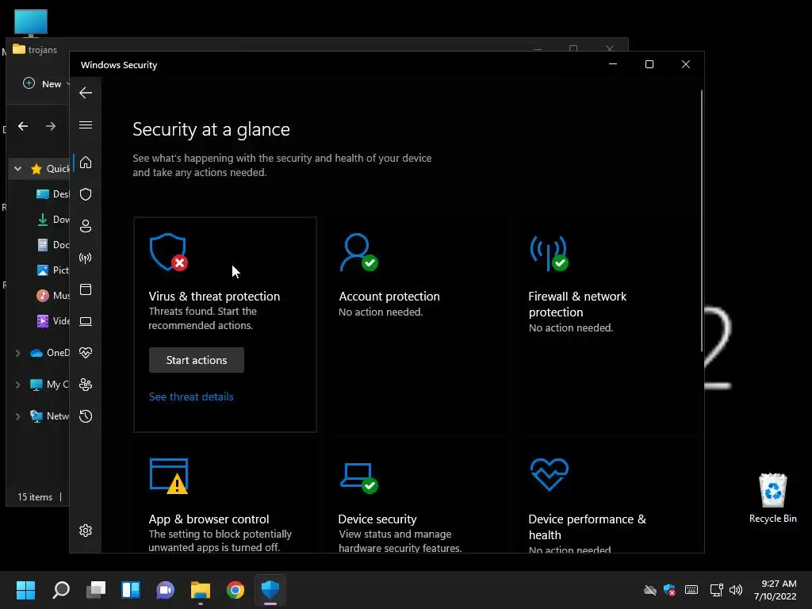
Task: Select Videos in Explorer navigation pane
Action: (x=52, y=321)
